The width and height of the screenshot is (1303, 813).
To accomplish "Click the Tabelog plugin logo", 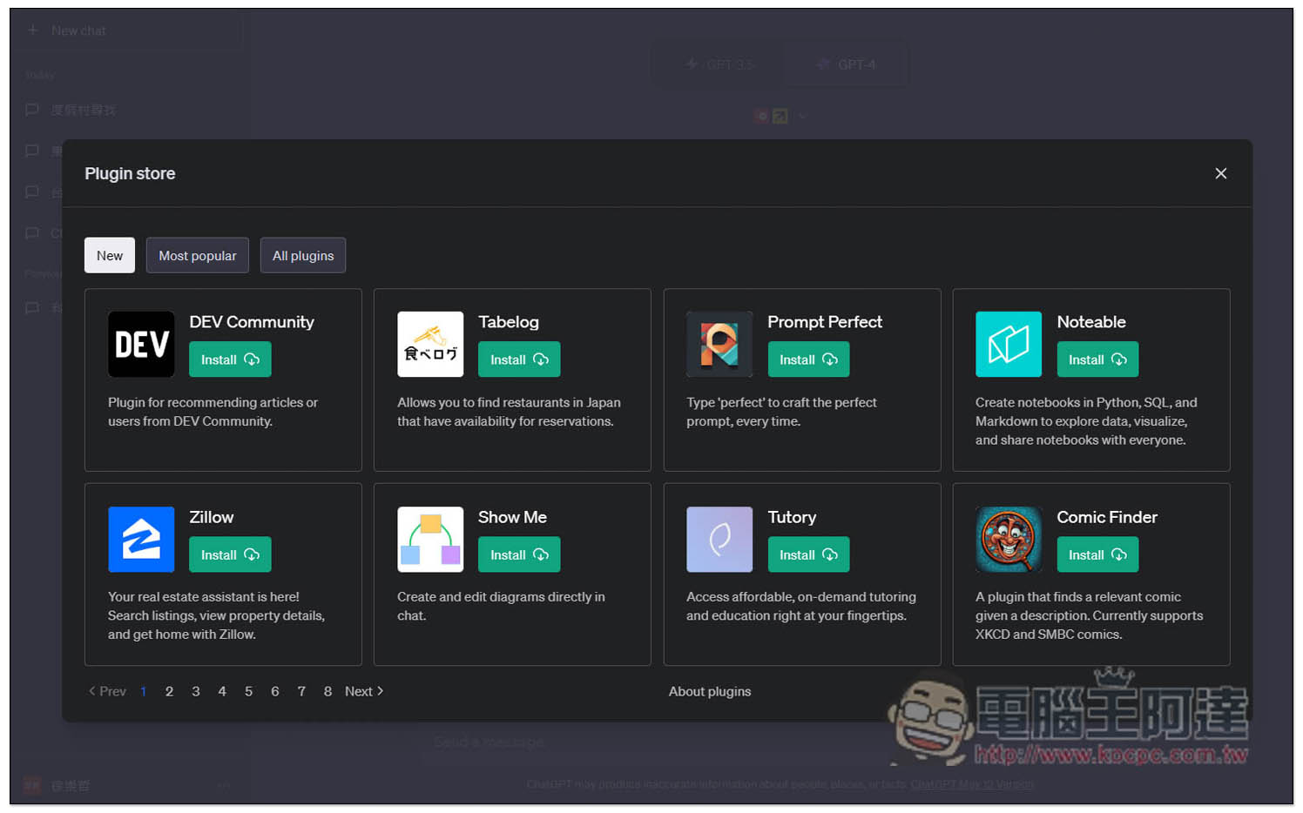I will (430, 345).
